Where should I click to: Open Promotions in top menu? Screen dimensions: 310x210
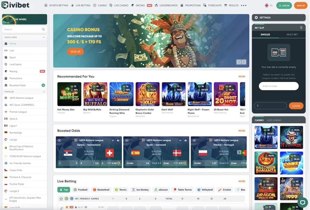[191, 5]
